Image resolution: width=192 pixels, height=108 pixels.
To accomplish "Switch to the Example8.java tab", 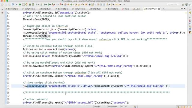I will click(x=95, y=9).
